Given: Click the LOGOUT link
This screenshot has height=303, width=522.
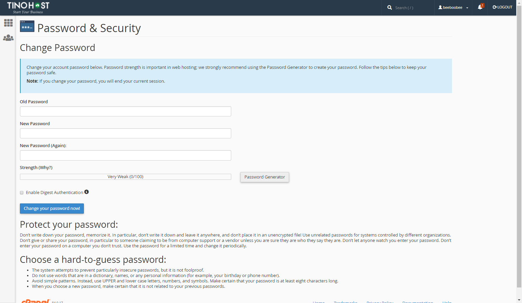Looking at the screenshot, I should point(502,7).
